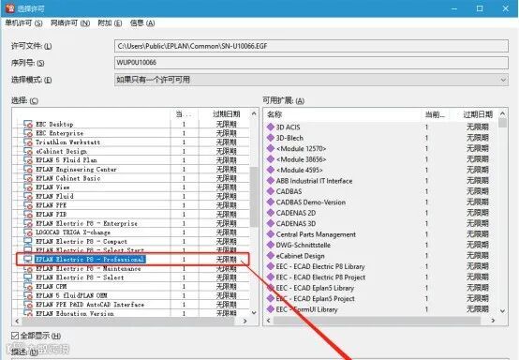Viewport: 519px width, 360px height.
Task: Click the 过期日期 header in the 可用扩展 list
Action: click(478, 114)
